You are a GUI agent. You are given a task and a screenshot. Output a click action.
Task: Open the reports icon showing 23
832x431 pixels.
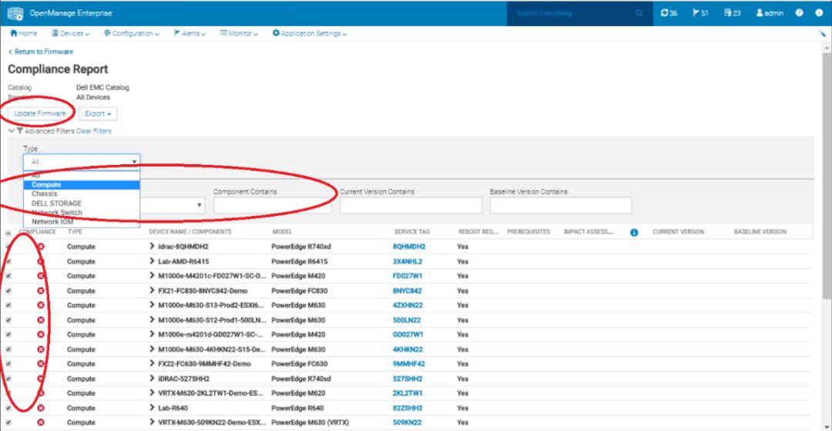[x=733, y=13]
